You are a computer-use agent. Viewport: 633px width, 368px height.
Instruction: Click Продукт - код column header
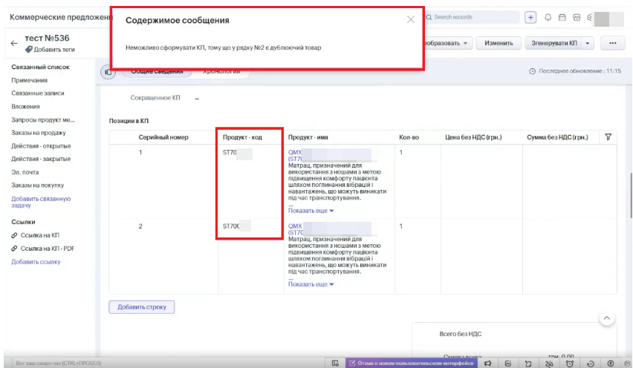tap(242, 137)
